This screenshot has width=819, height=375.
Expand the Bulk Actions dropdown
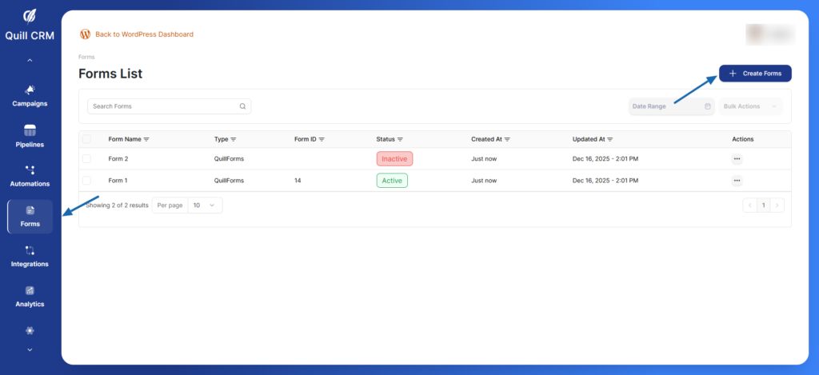[x=750, y=106]
